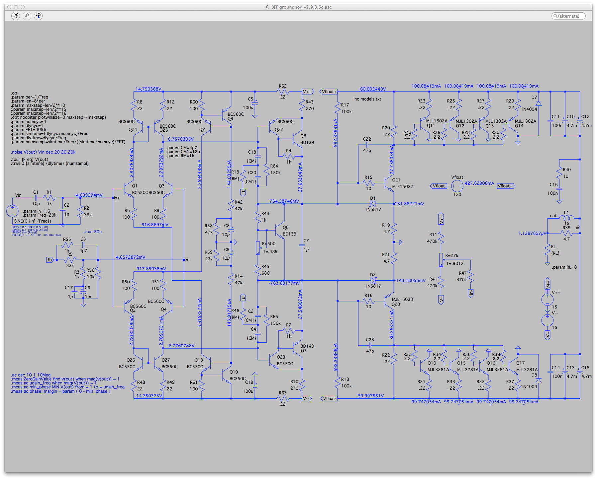The width and height of the screenshot is (597, 479).
Task: Click inside the (alternate) search field
Action: tap(568, 16)
